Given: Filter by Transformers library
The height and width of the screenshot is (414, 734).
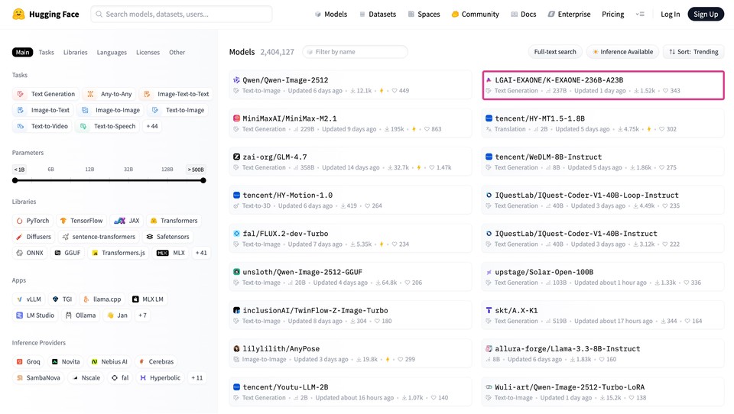Looking at the screenshot, I should (x=174, y=221).
